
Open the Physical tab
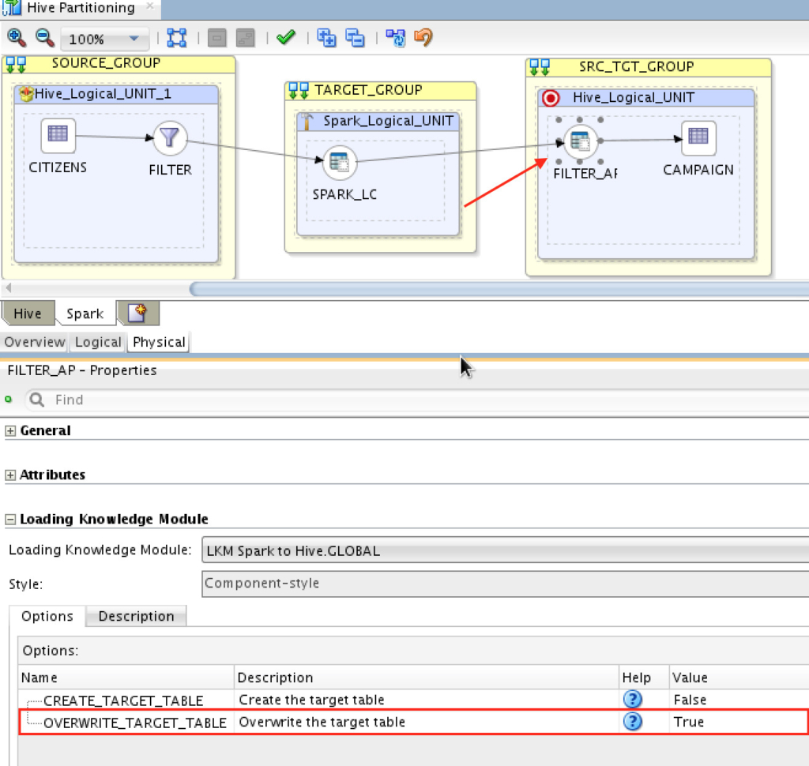159,342
